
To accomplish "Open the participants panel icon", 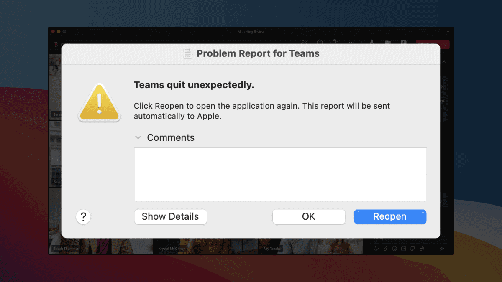I will click(304, 42).
